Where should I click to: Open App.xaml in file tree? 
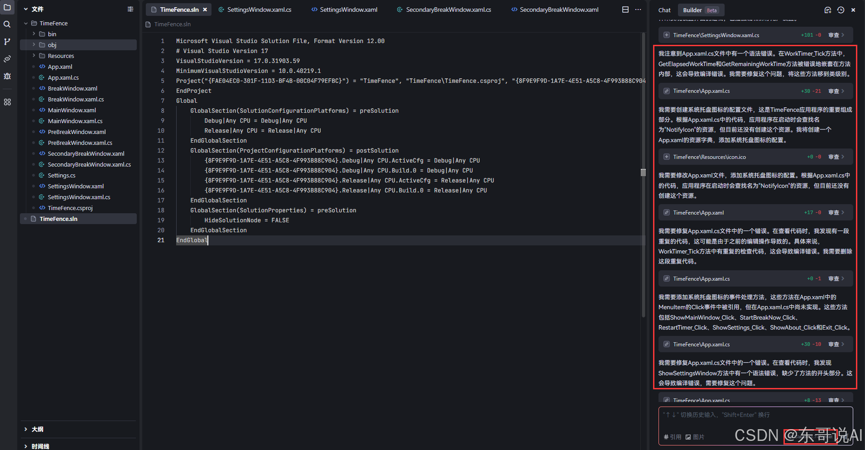coord(60,67)
